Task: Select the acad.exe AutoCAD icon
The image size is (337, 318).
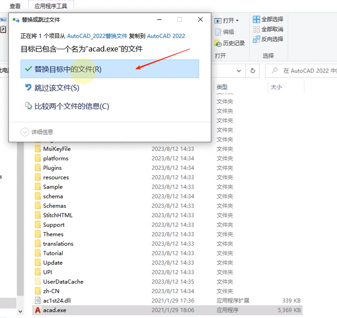Action: (x=38, y=310)
